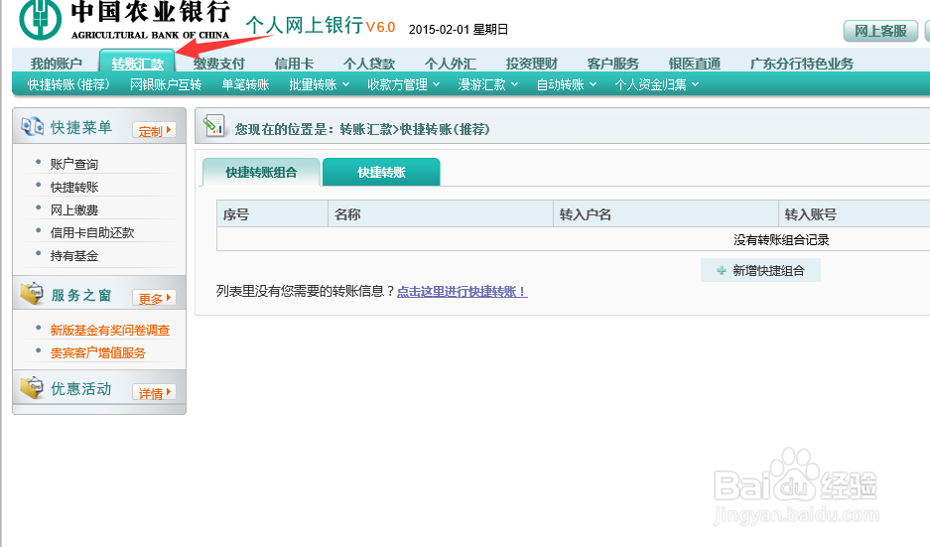The width and height of the screenshot is (930, 547).
Task: Select 网银账户互转 in the submenu
Action: tap(166, 84)
